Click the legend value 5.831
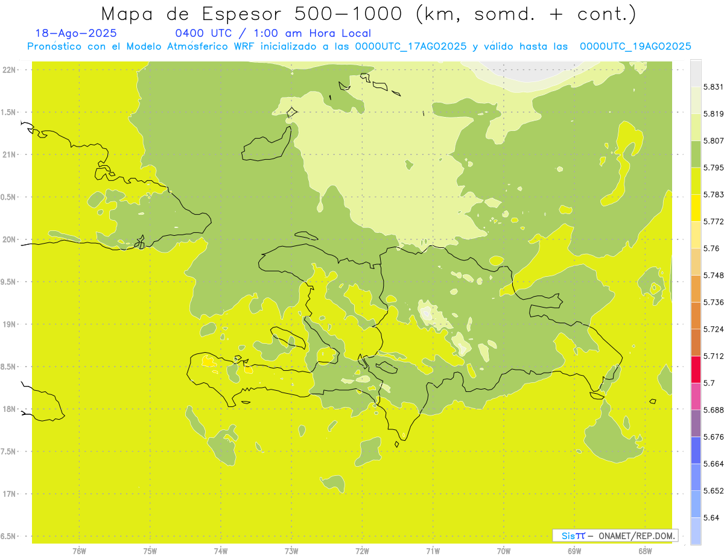This screenshot has width=724, height=559. point(714,87)
